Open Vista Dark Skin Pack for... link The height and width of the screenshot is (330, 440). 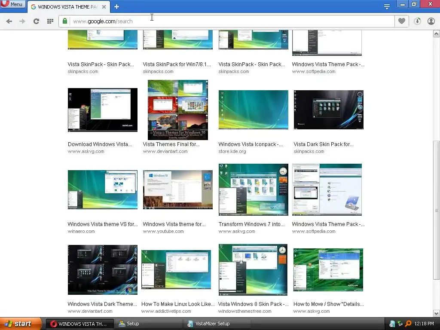click(x=324, y=144)
